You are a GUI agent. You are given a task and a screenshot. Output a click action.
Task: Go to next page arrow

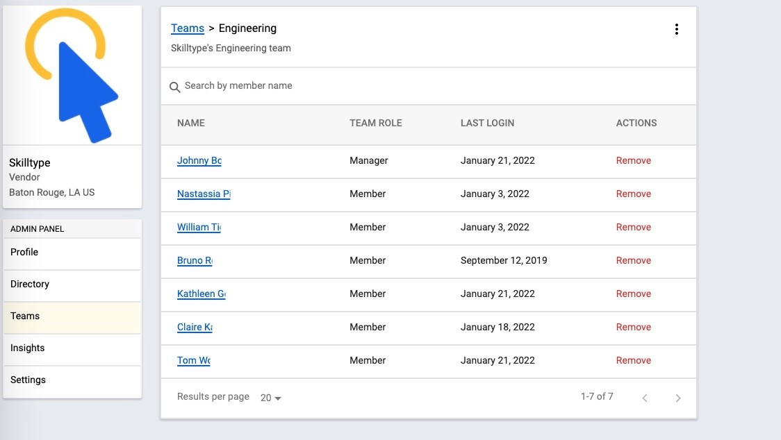coord(677,398)
